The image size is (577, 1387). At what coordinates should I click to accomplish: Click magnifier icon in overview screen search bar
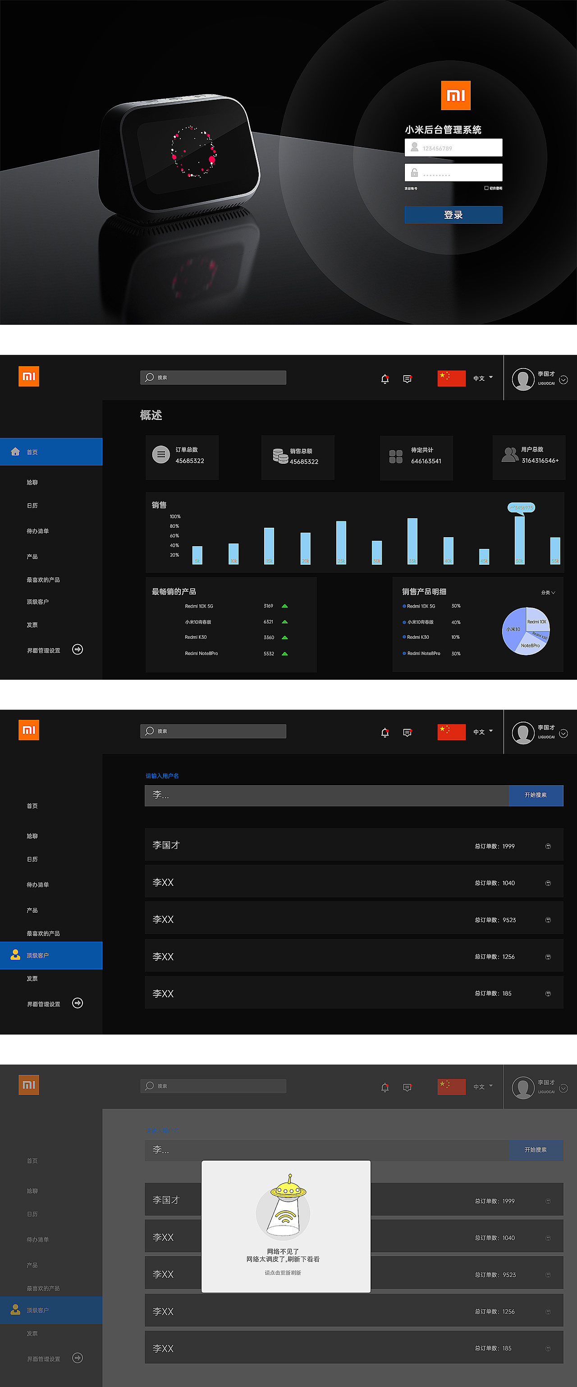click(x=150, y=378)
